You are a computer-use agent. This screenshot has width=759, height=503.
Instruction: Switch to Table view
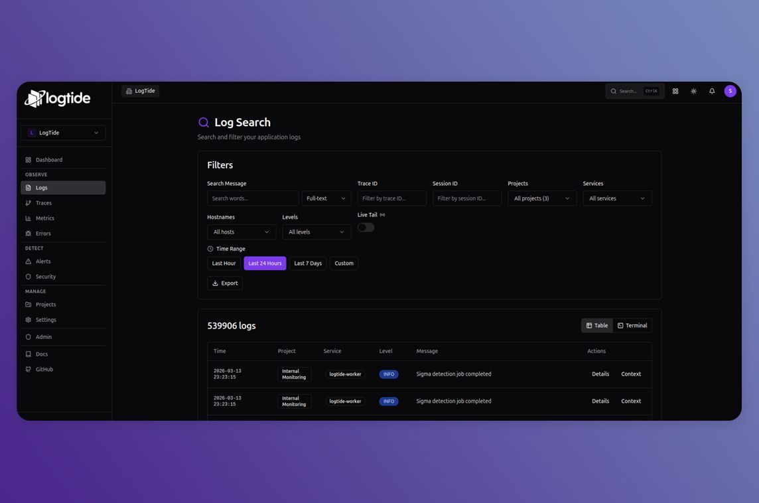(x=597, y=326)
